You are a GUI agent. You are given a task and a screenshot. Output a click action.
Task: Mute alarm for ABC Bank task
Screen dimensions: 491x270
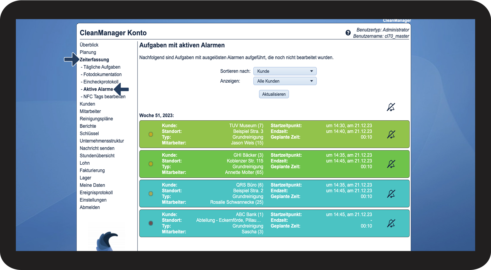(391, 223)
